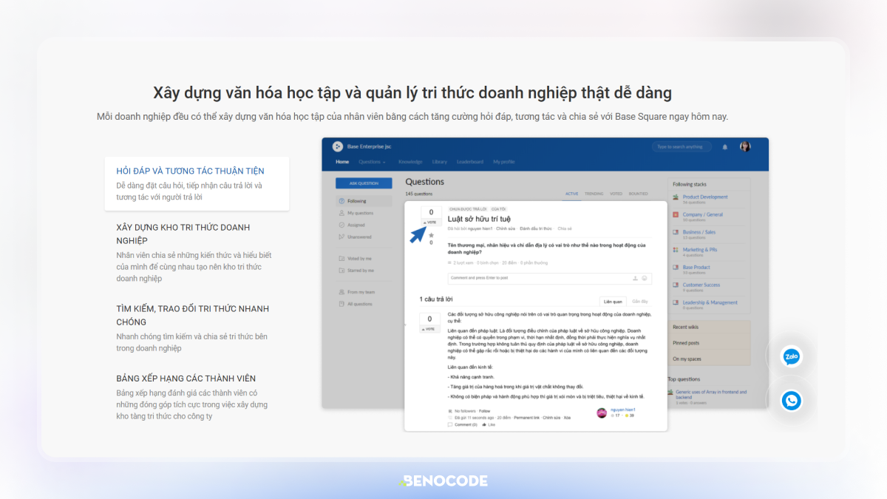The image size is (887, 499).
Task: Star the question with the star icon
Action: point(431,235)
